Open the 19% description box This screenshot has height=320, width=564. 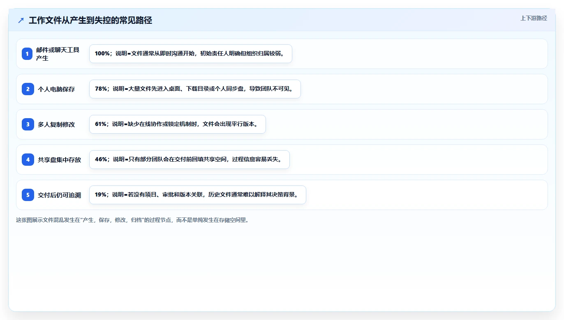point(198,195)
